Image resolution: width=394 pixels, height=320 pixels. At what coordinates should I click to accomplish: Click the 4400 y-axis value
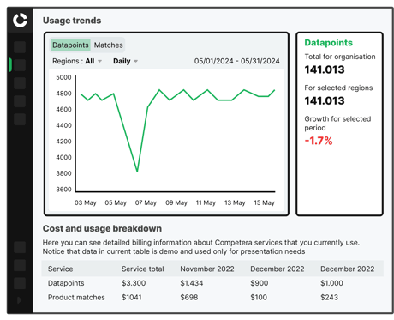[63, 125]
